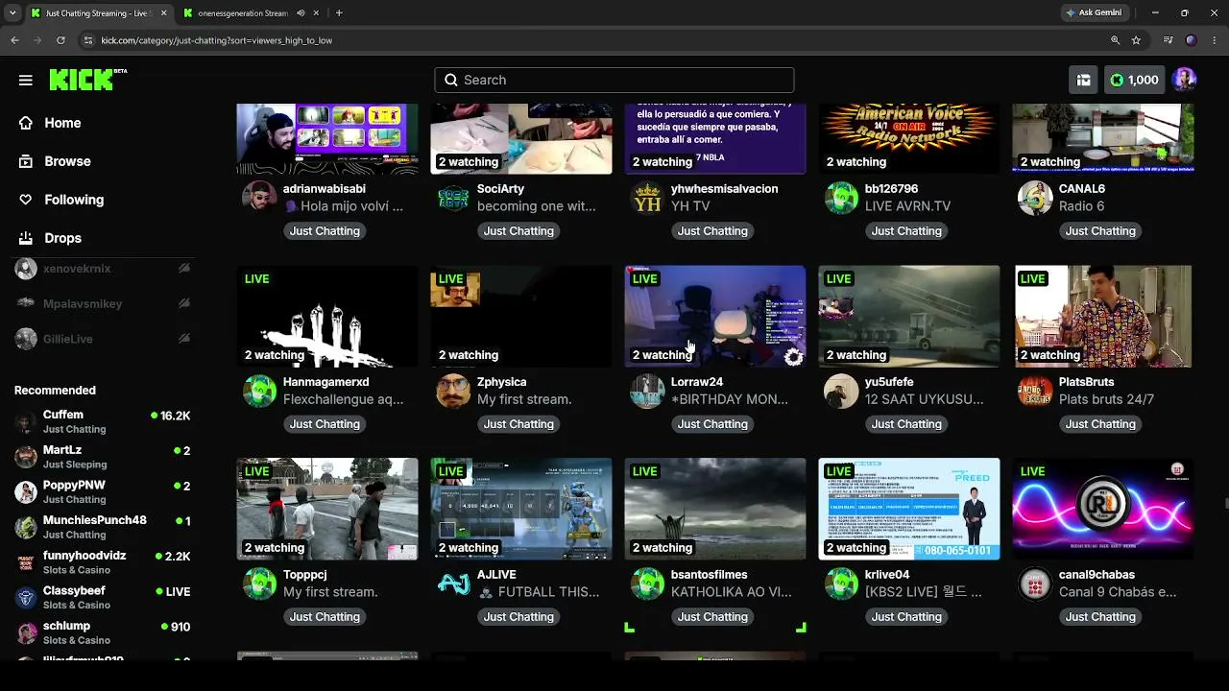The width and height of the screenshot is (1229, 691).
Task: Click the Ask Gemini button
Action: pyautogui.click(x=1093, y=12)
